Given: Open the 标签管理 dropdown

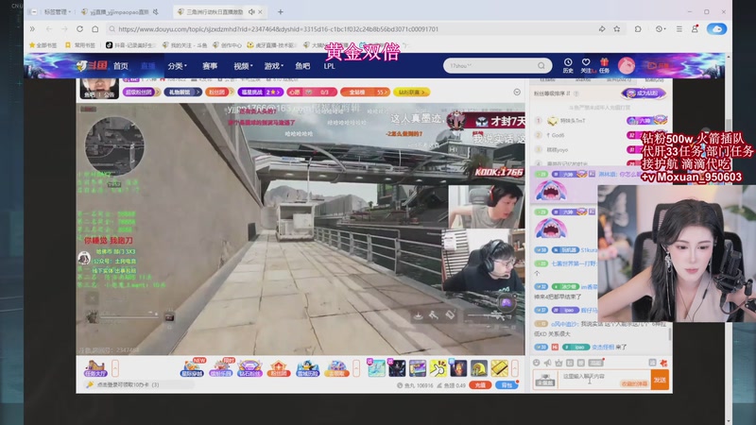Looking at the screenshot, I should tap(57, 11).
